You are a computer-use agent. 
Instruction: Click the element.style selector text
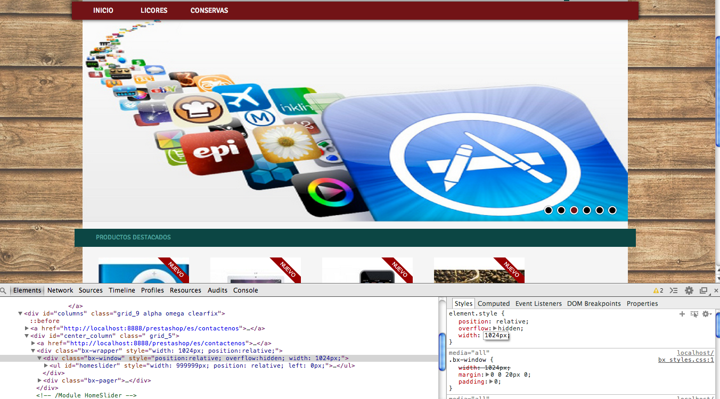(472, 314)
